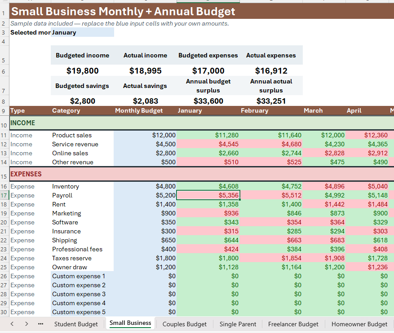Click the March column header cell
394x333 pixels.
click(324, 111)
